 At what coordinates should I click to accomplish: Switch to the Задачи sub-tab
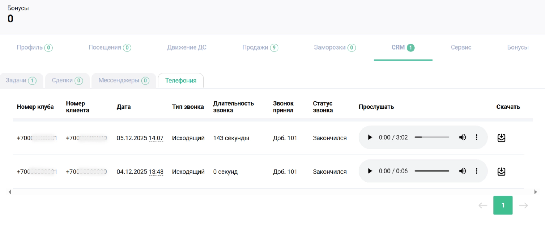click(x=21, y=81)
